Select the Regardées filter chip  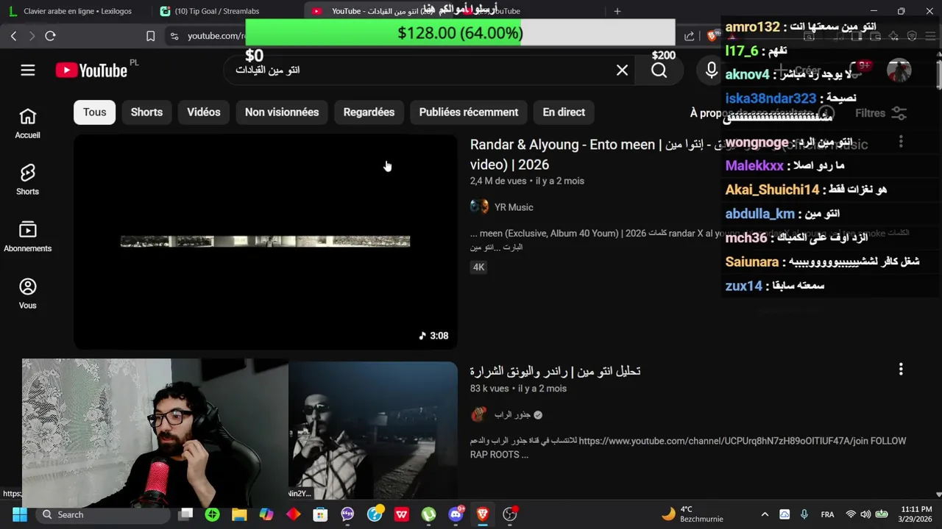click(369, 112)
